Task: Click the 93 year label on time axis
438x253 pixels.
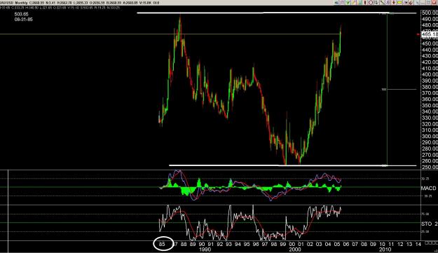Action: (x=228, y=244)
